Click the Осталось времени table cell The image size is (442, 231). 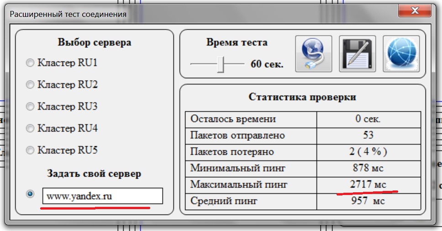coord(251,119)
